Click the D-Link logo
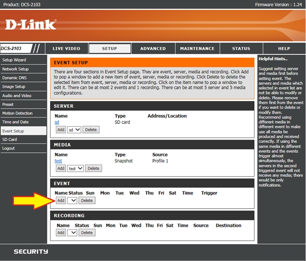This screenshot has height=261, width=306. 30,24
